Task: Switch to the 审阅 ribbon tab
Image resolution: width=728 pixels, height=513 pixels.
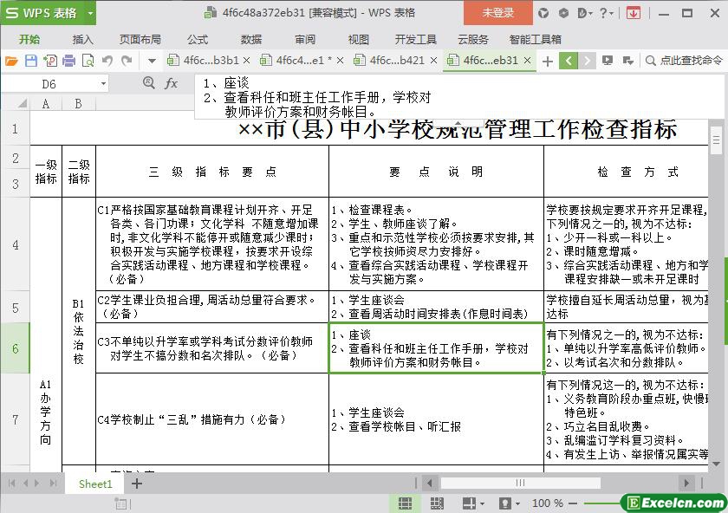Action: [x=305, y=39]
